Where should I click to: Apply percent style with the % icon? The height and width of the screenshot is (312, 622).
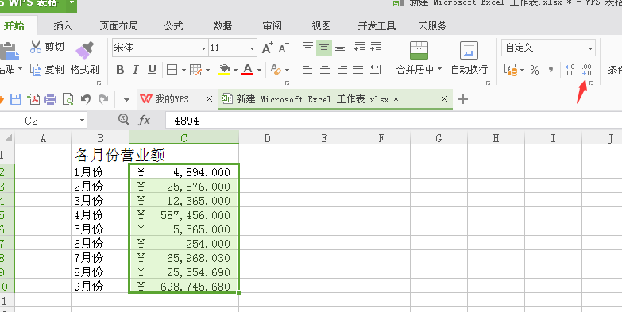click(535, 70)
